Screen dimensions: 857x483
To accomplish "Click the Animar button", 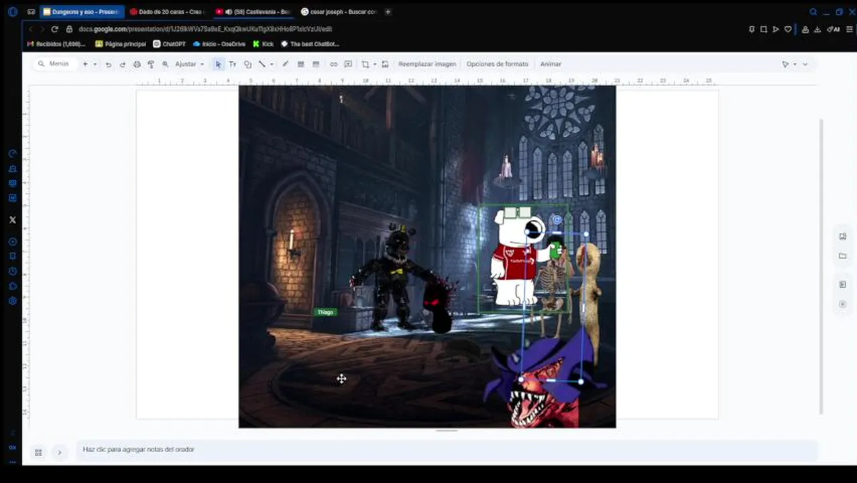I will tap(551, 64).
